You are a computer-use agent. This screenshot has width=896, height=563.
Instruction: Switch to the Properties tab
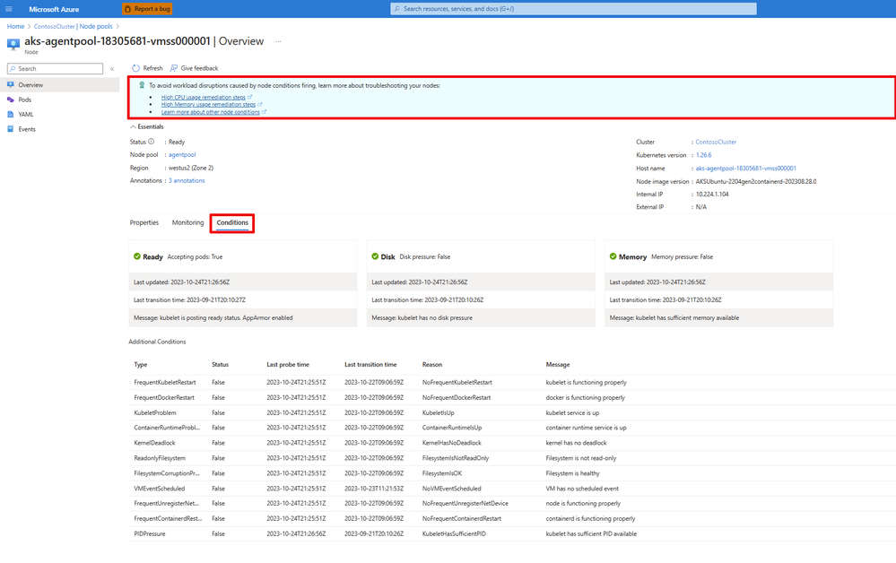pyautogui.click(x=144, y=222)
